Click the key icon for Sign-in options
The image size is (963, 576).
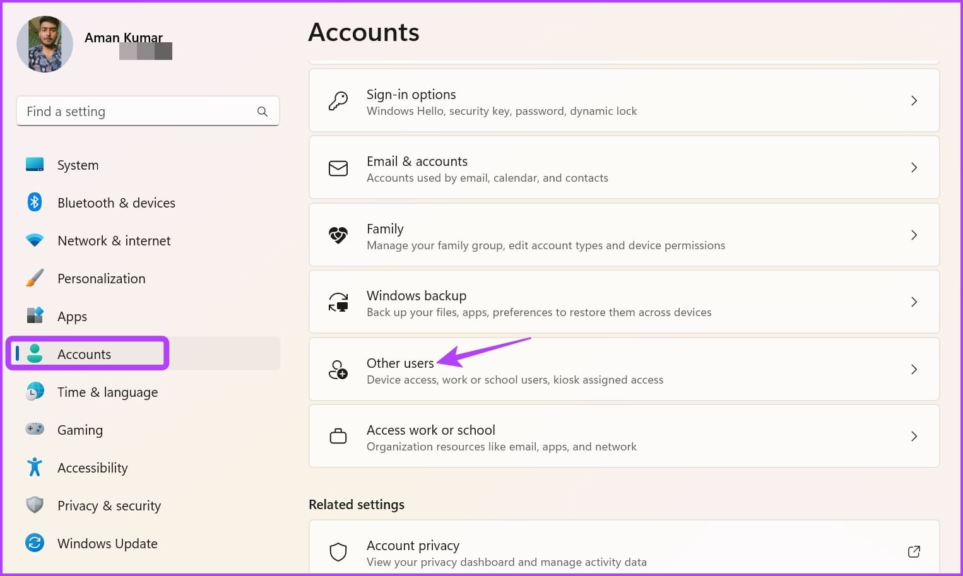338,101
